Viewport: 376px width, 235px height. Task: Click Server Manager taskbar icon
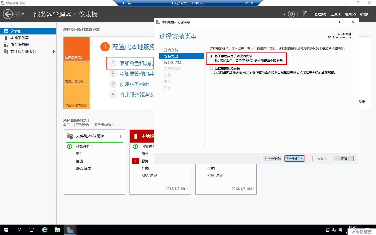70,230
